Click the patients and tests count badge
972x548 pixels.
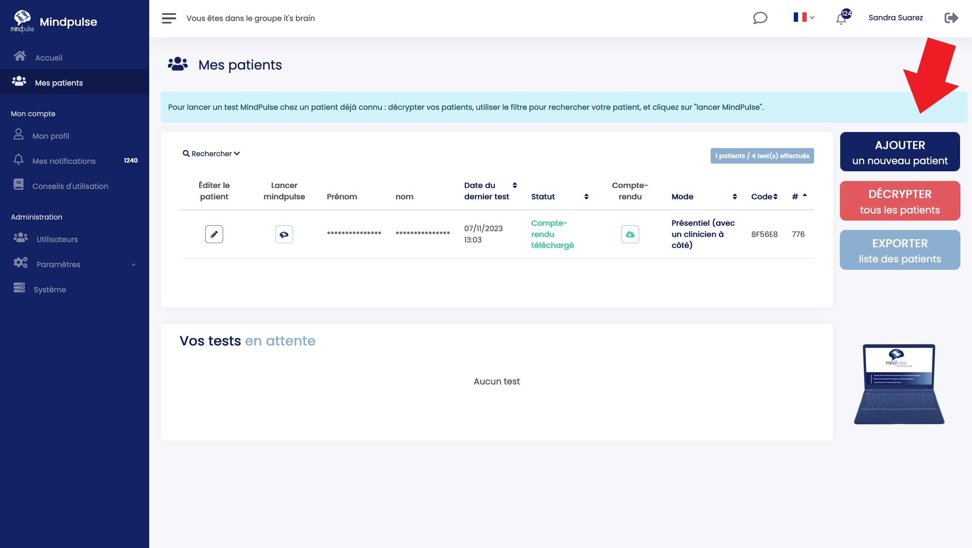[x=762, y=156]
